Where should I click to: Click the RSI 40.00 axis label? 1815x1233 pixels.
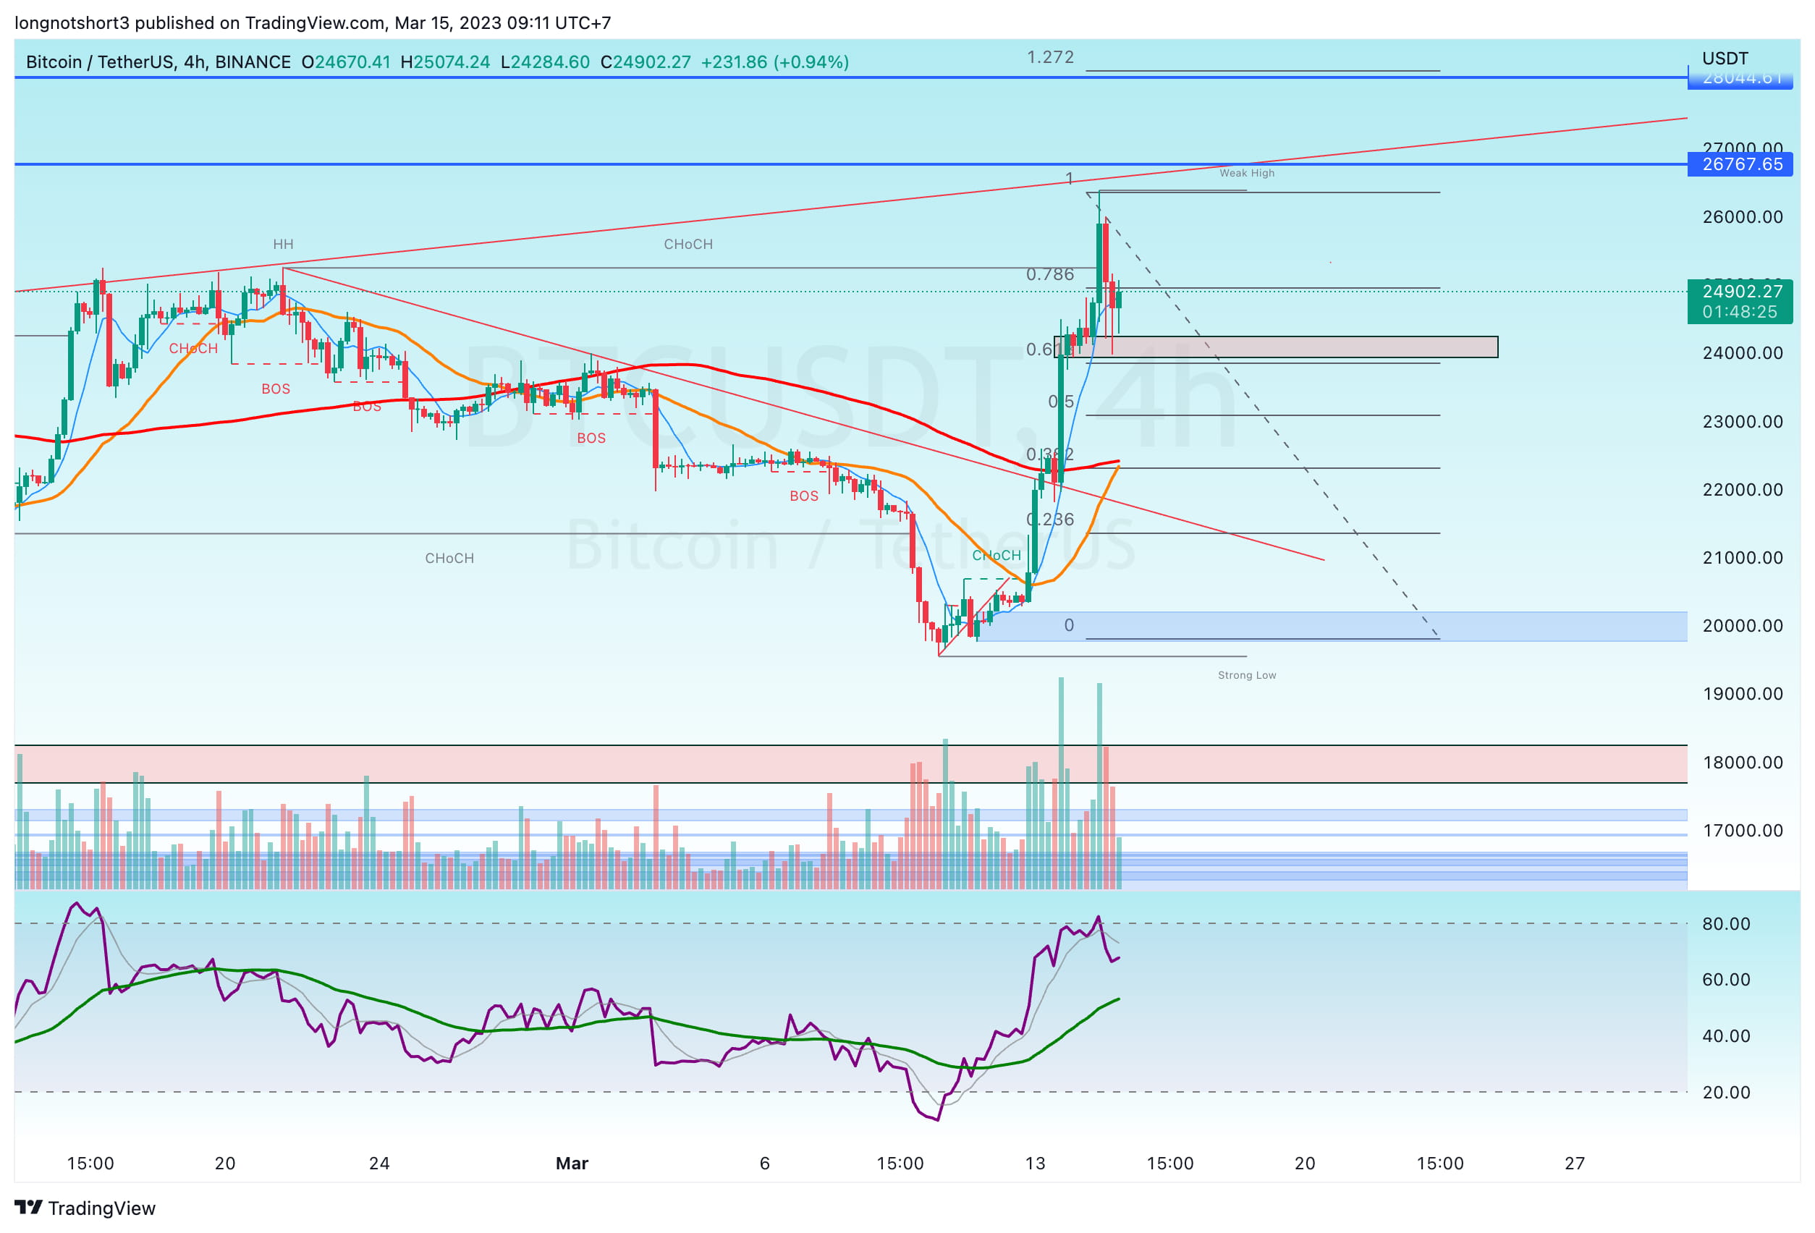[1726, 1035]
